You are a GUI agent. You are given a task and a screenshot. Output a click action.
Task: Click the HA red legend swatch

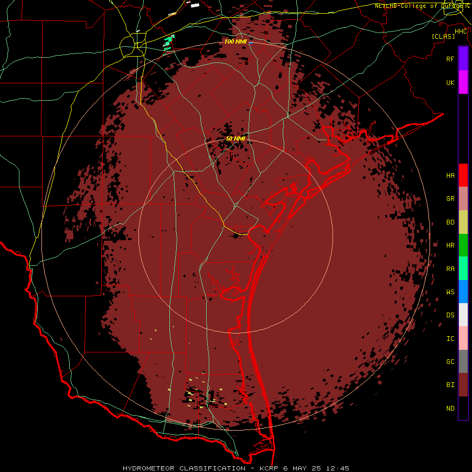coord(463,175)
